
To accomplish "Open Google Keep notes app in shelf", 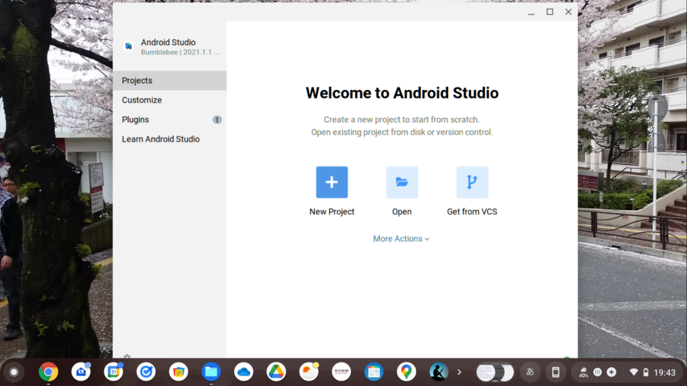I will point(178,372).
